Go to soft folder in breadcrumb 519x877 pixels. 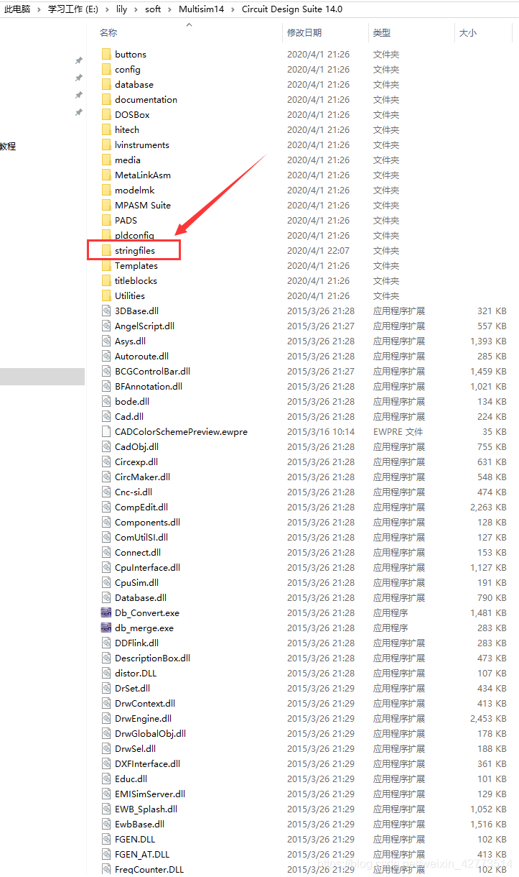click(153, 9)
